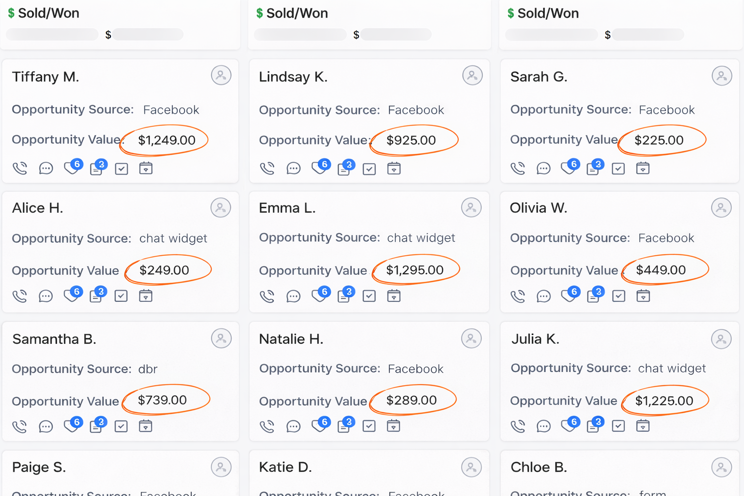Toggle task checkbox on Julia K. card
744x496 pixels.
619,426
